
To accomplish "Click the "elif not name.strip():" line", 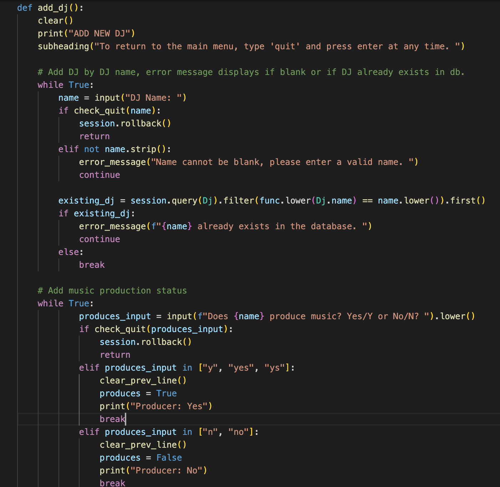I will (115, 149).
